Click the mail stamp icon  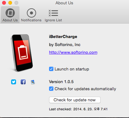(x=33, y=82)
